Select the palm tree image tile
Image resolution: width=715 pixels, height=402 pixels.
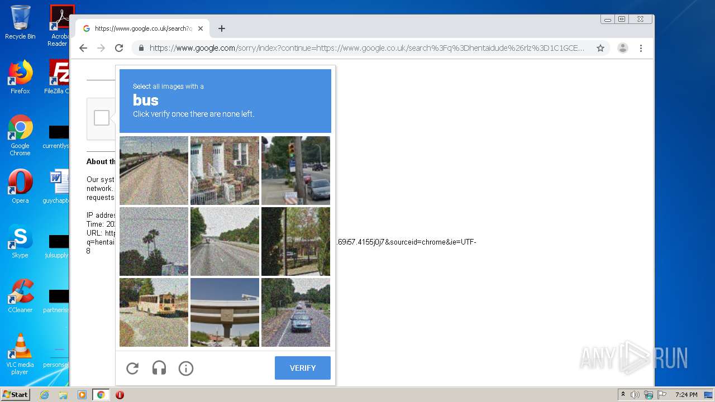[x=154, y=241]
